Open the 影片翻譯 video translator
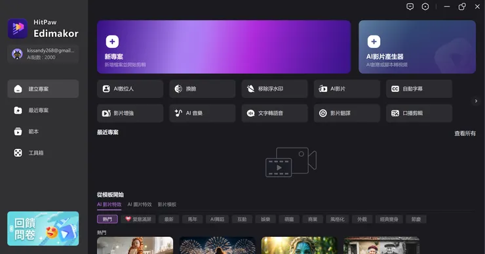 (347, 113)
